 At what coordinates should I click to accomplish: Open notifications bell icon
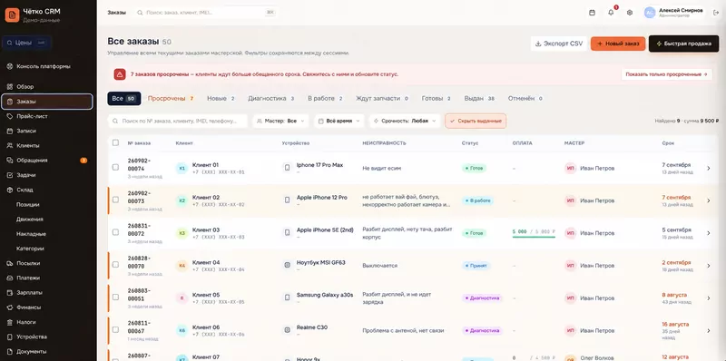(x=611, y=13)
